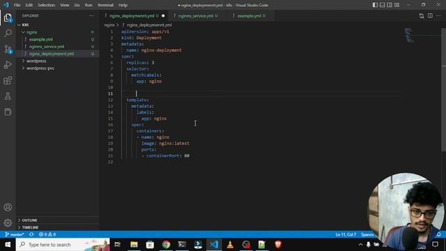
Task: Open the Windows Start menu
Action: [x=8, y=245]
